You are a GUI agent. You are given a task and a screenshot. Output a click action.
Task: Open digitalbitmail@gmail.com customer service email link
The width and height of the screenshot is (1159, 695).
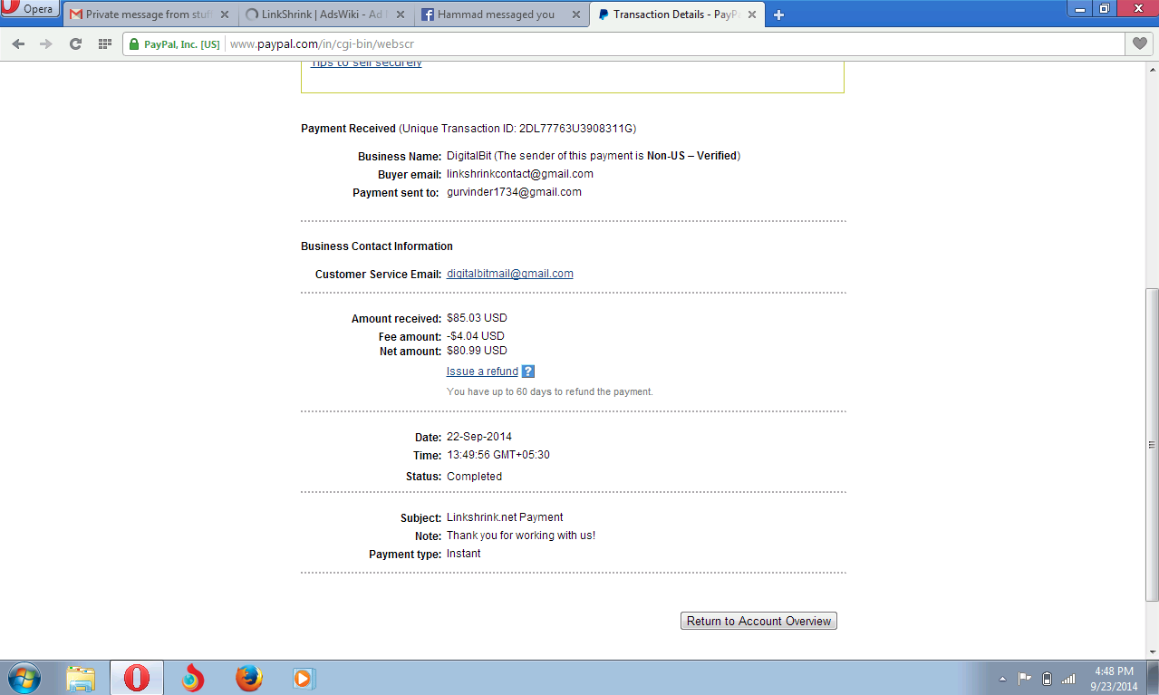coord(509,274)
